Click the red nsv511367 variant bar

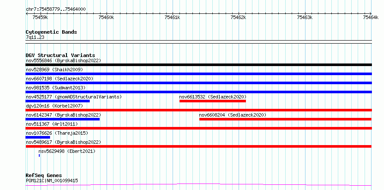click(x=198, y=128)
